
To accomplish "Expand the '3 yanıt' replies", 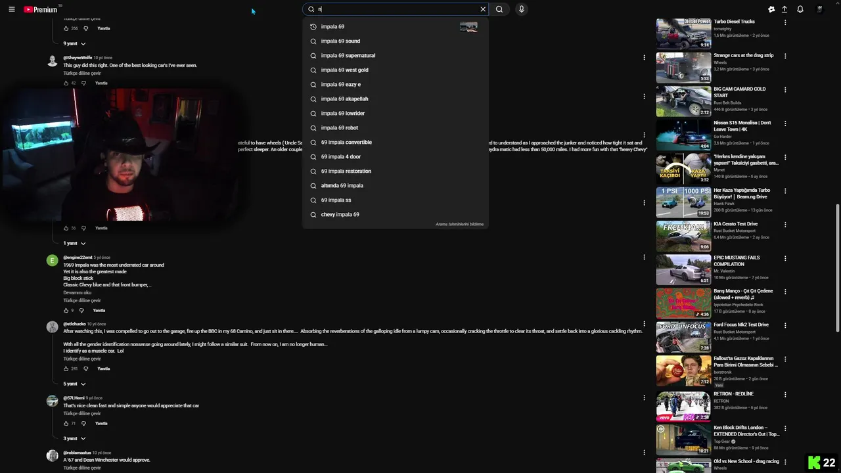I will tap(74, 438).
